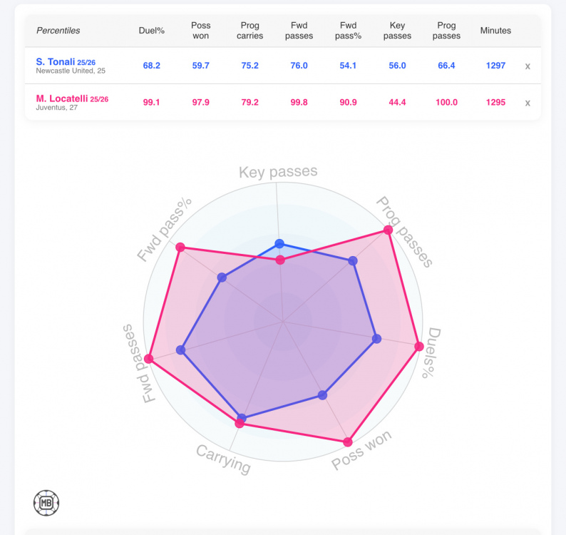This screenshot has width=566, height=535.
Task: Sort by Prog passes column header
Action: pos(447,31)
